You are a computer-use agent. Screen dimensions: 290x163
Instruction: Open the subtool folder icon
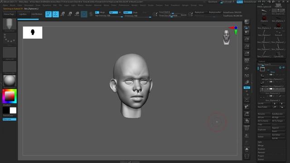pyautogui.click(x=262, y=69)
